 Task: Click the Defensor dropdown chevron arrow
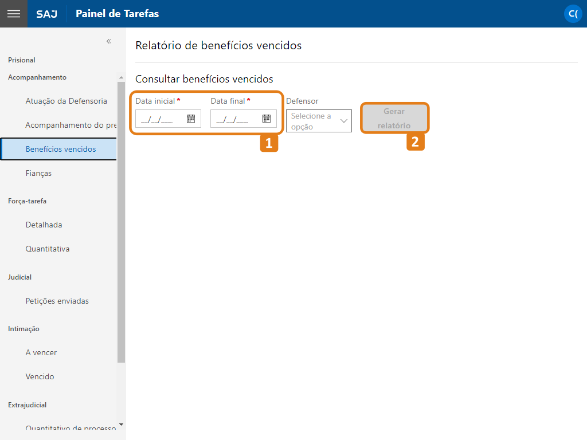point(344,121)
